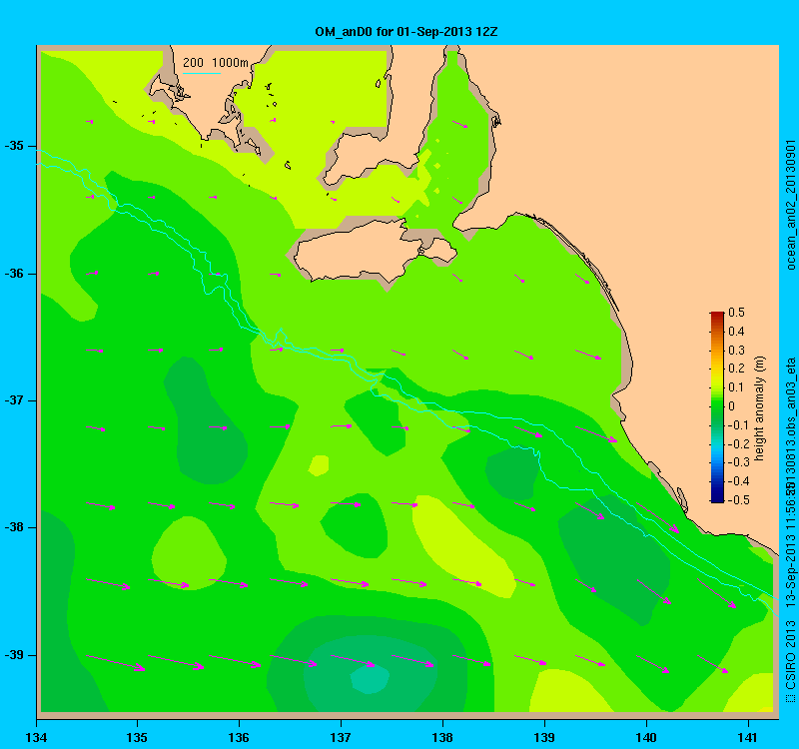The height and width of the screenshot is (749, 799).
Task: Click the 137 longitude axis label
Action: (341, 737)
